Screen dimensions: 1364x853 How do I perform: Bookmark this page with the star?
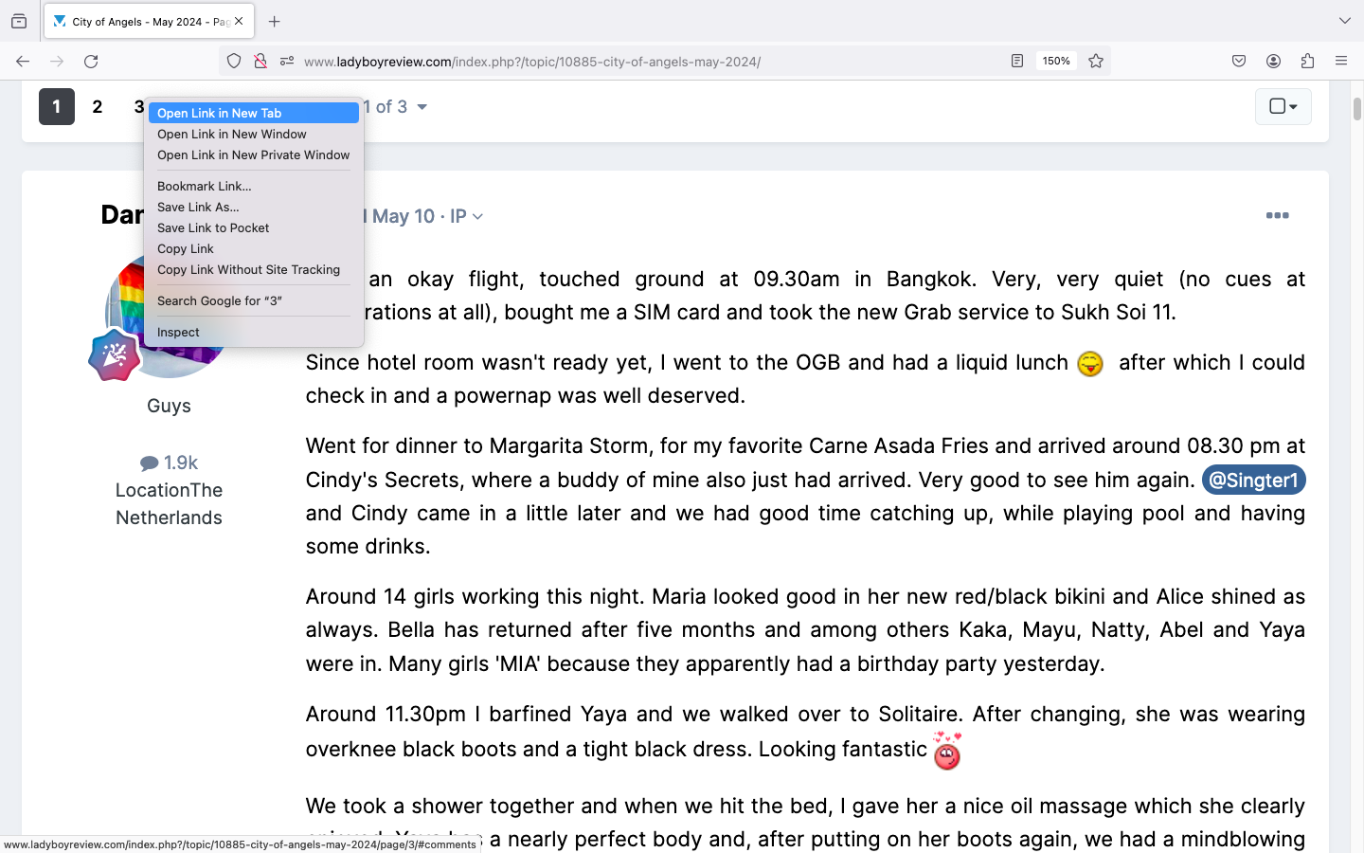1096,61
